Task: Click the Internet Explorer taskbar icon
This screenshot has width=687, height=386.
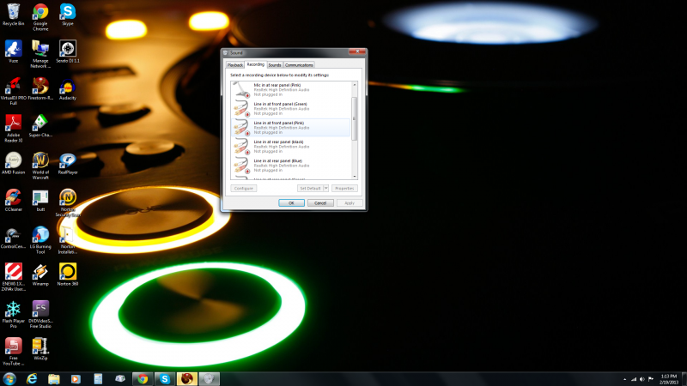Action: 32,378
